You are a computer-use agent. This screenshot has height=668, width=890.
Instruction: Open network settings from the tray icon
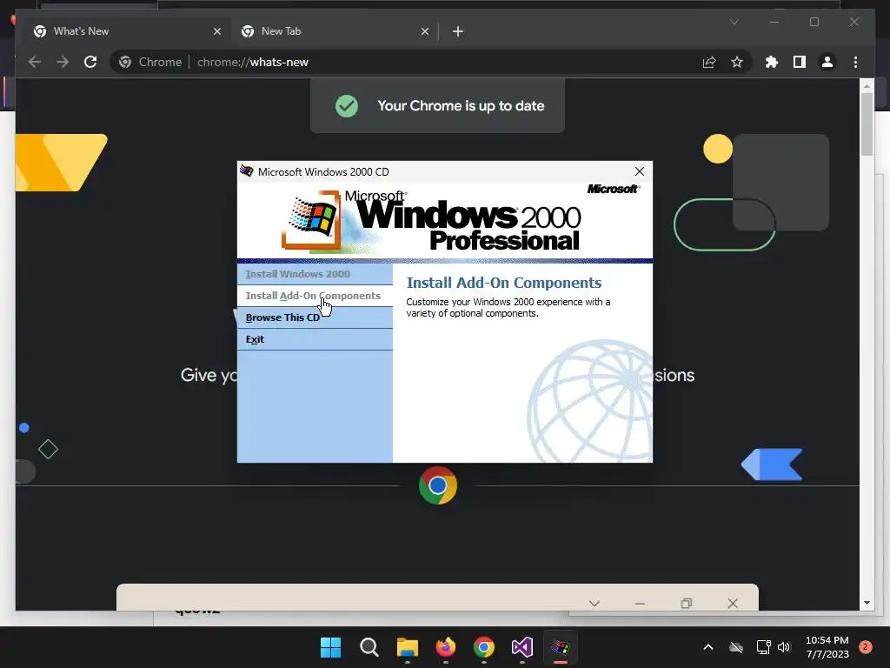(763, 647)
